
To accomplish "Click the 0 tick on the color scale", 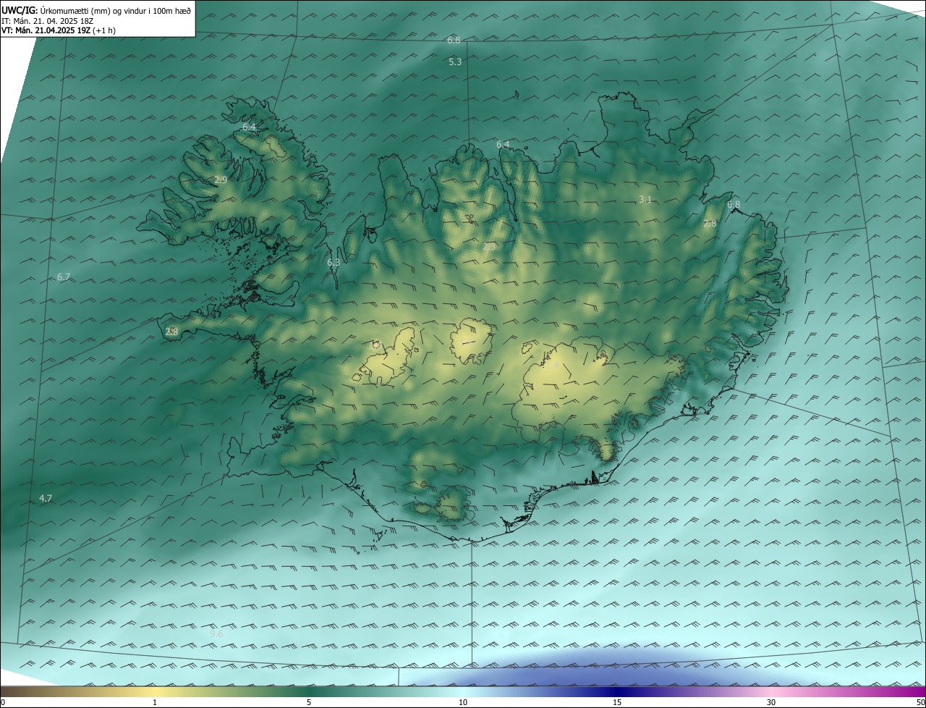I will [3, 702].
